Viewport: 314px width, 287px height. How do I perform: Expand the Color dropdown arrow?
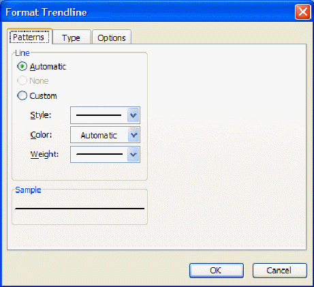click(x=134, y=135)
